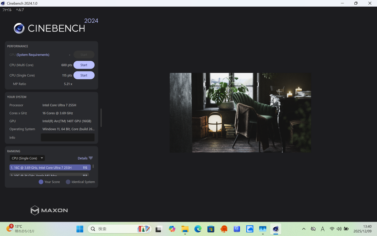Screen dimensions: 377x236
Task: Show hidden system tray icons
Action: click(304, 229)
